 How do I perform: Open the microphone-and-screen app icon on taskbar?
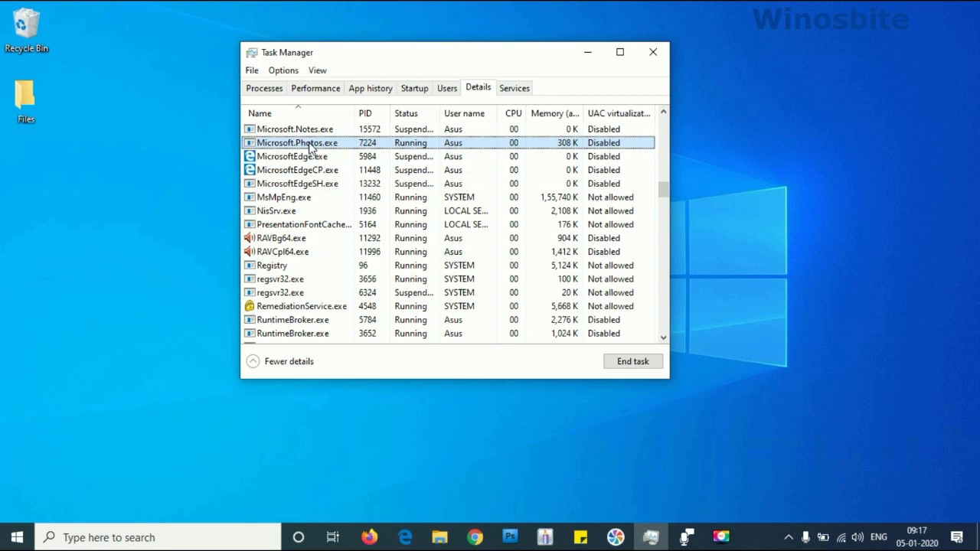686,537
